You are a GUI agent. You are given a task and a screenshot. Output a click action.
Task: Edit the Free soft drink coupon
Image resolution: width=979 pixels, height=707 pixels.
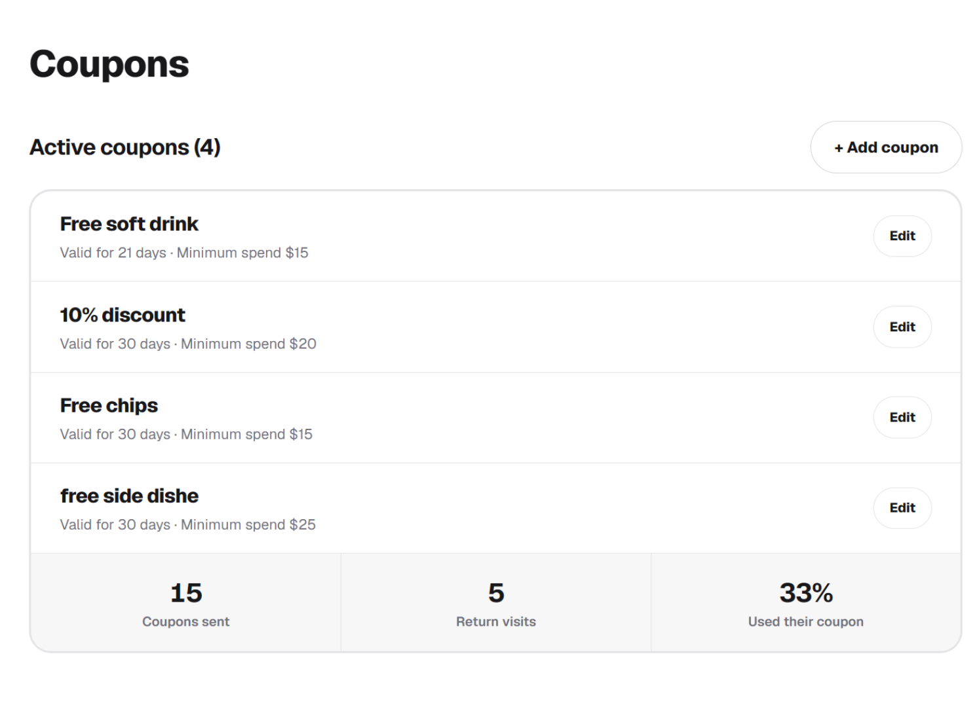pyautogui.click(x=902, y=236)
